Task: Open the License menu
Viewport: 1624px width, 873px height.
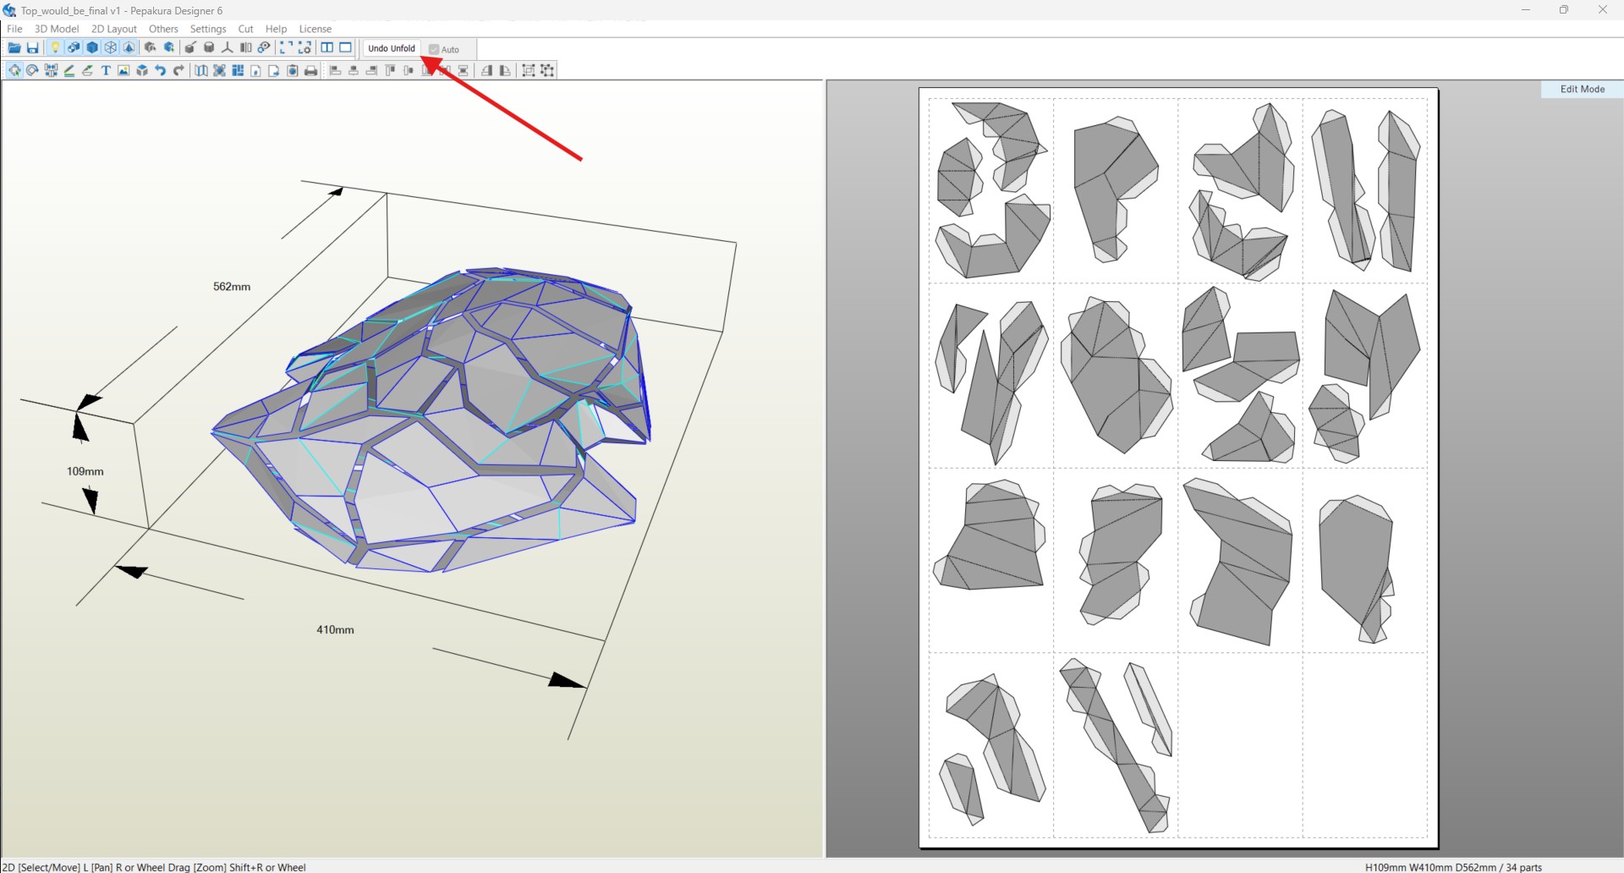Action: pyautogui.click(x=315, y=29)
